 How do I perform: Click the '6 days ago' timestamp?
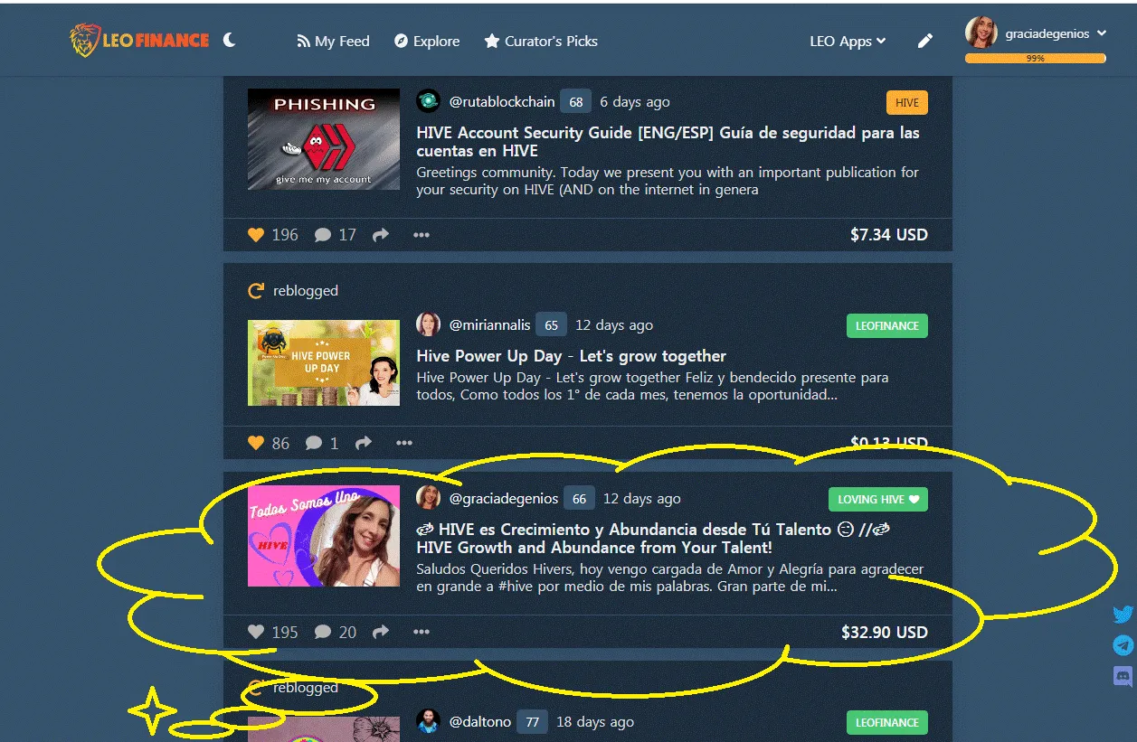coord(635,102)
